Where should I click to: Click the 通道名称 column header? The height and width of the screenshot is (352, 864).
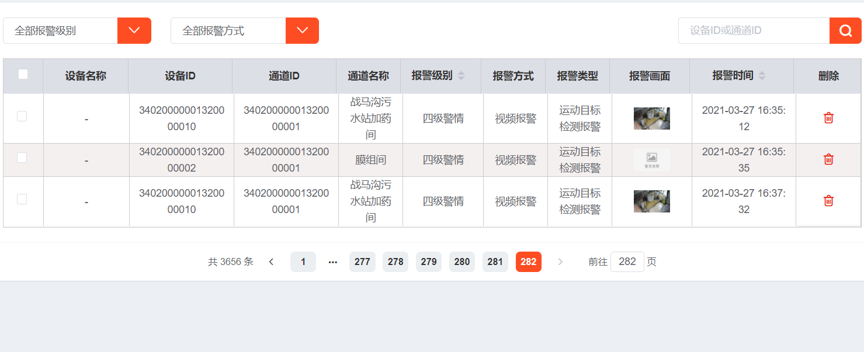369,76
